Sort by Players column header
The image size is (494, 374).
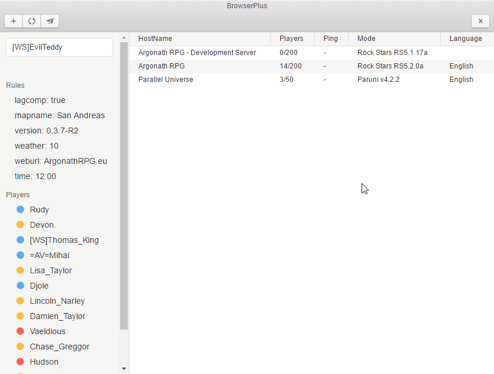291,39
